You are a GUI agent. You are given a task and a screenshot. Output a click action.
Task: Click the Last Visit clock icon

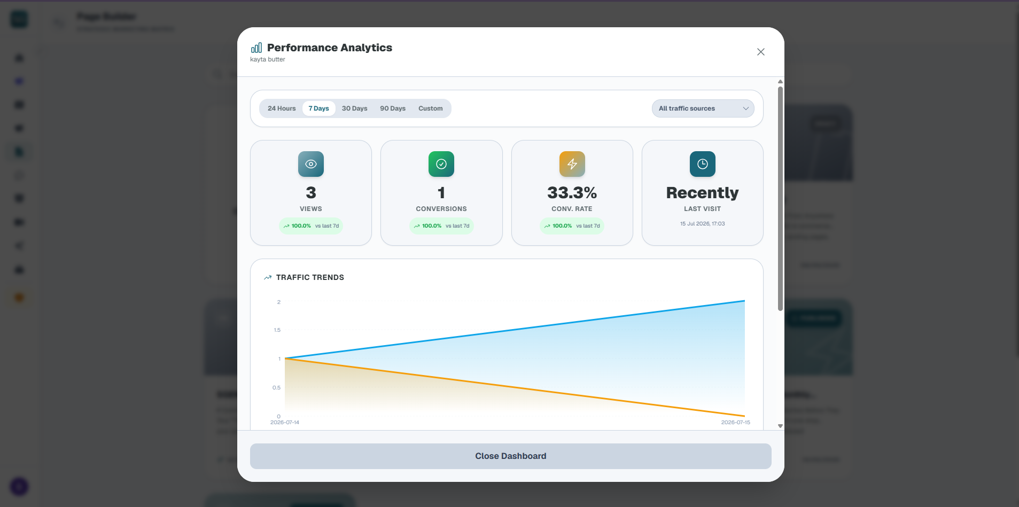pos(703,164)
